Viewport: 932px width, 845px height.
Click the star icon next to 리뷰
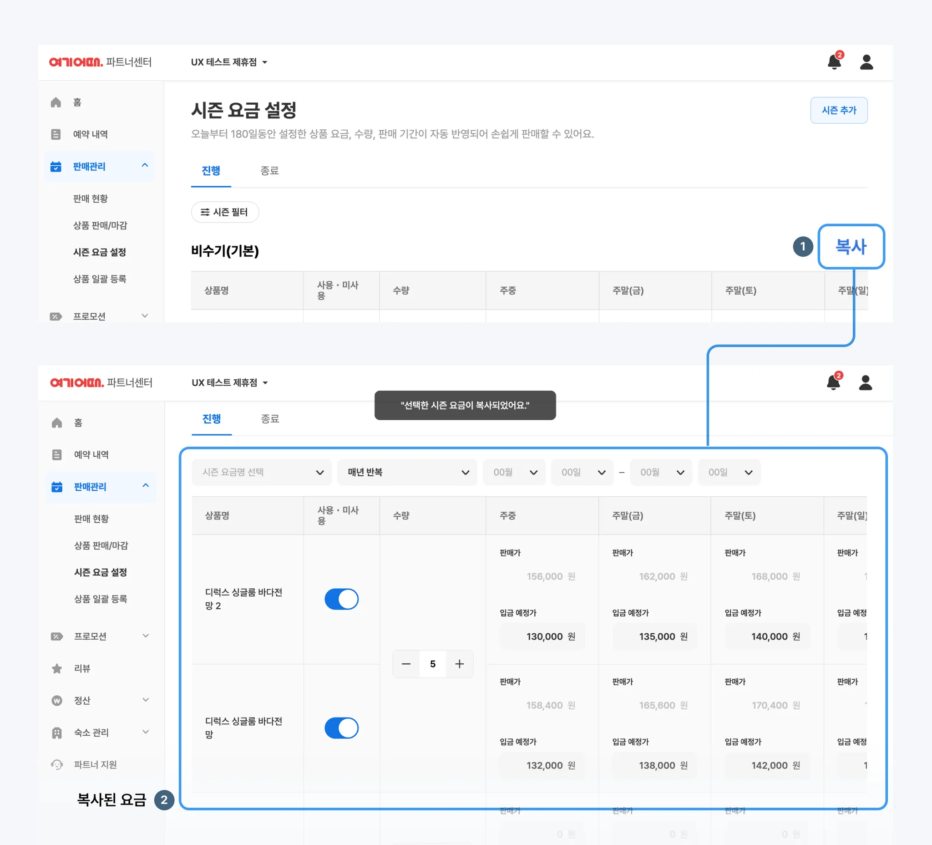pos(57,668)
